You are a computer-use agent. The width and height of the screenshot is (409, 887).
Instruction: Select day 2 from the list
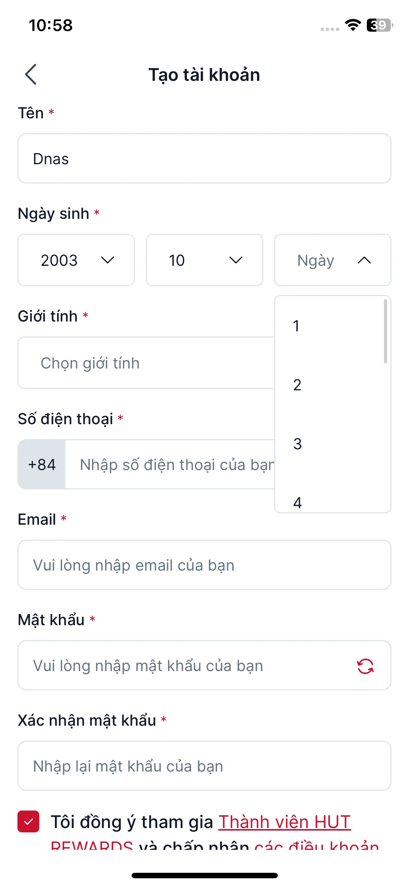point(297,385)
